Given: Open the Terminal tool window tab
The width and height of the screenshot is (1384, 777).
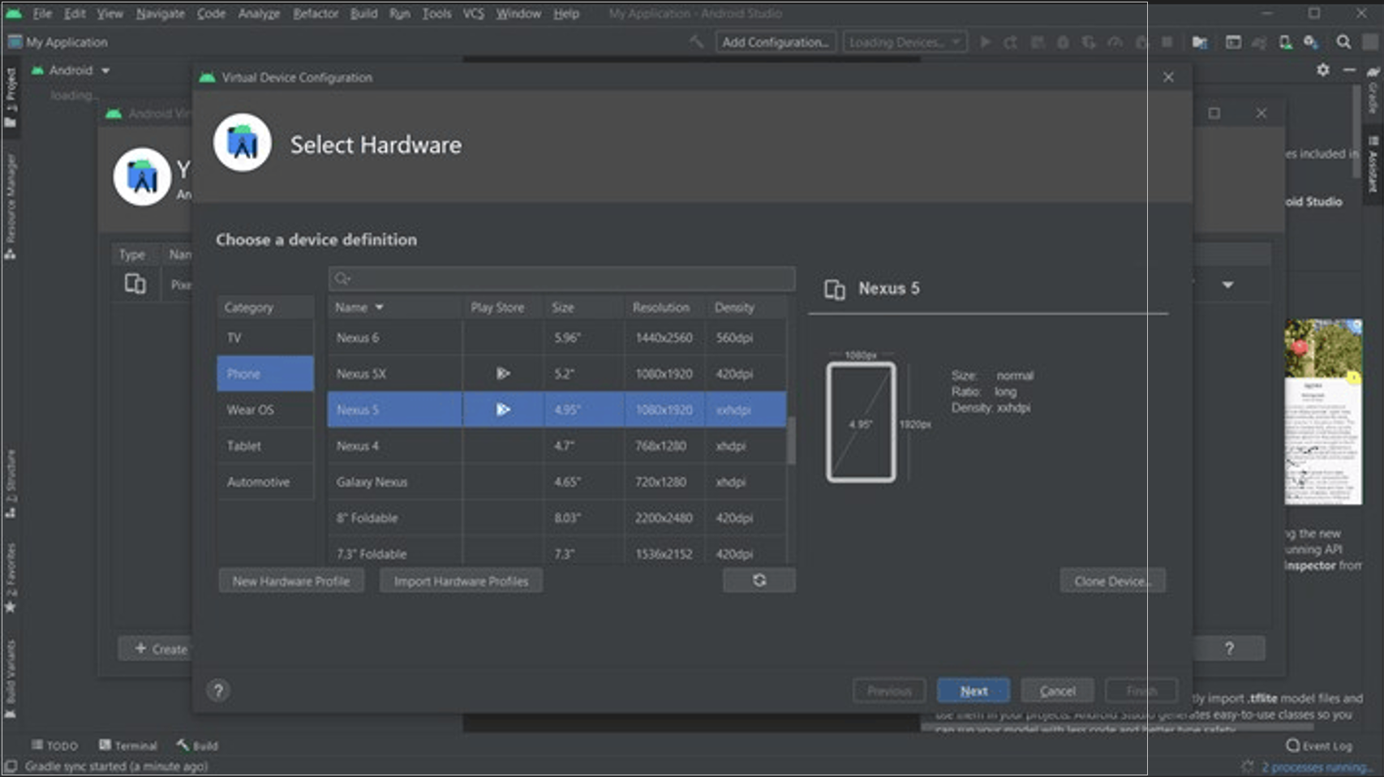Looking at the screenshot, I should 128,745.
